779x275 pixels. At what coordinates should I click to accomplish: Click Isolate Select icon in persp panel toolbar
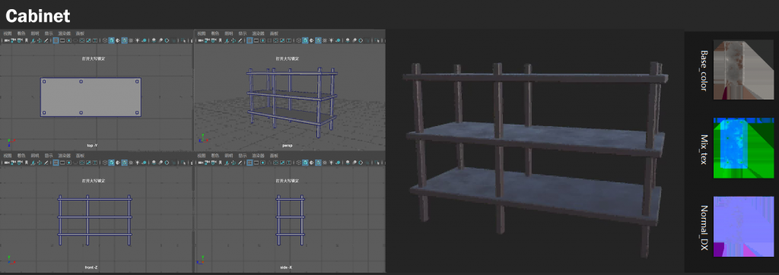pyautogui.click(x=377, y=41)
